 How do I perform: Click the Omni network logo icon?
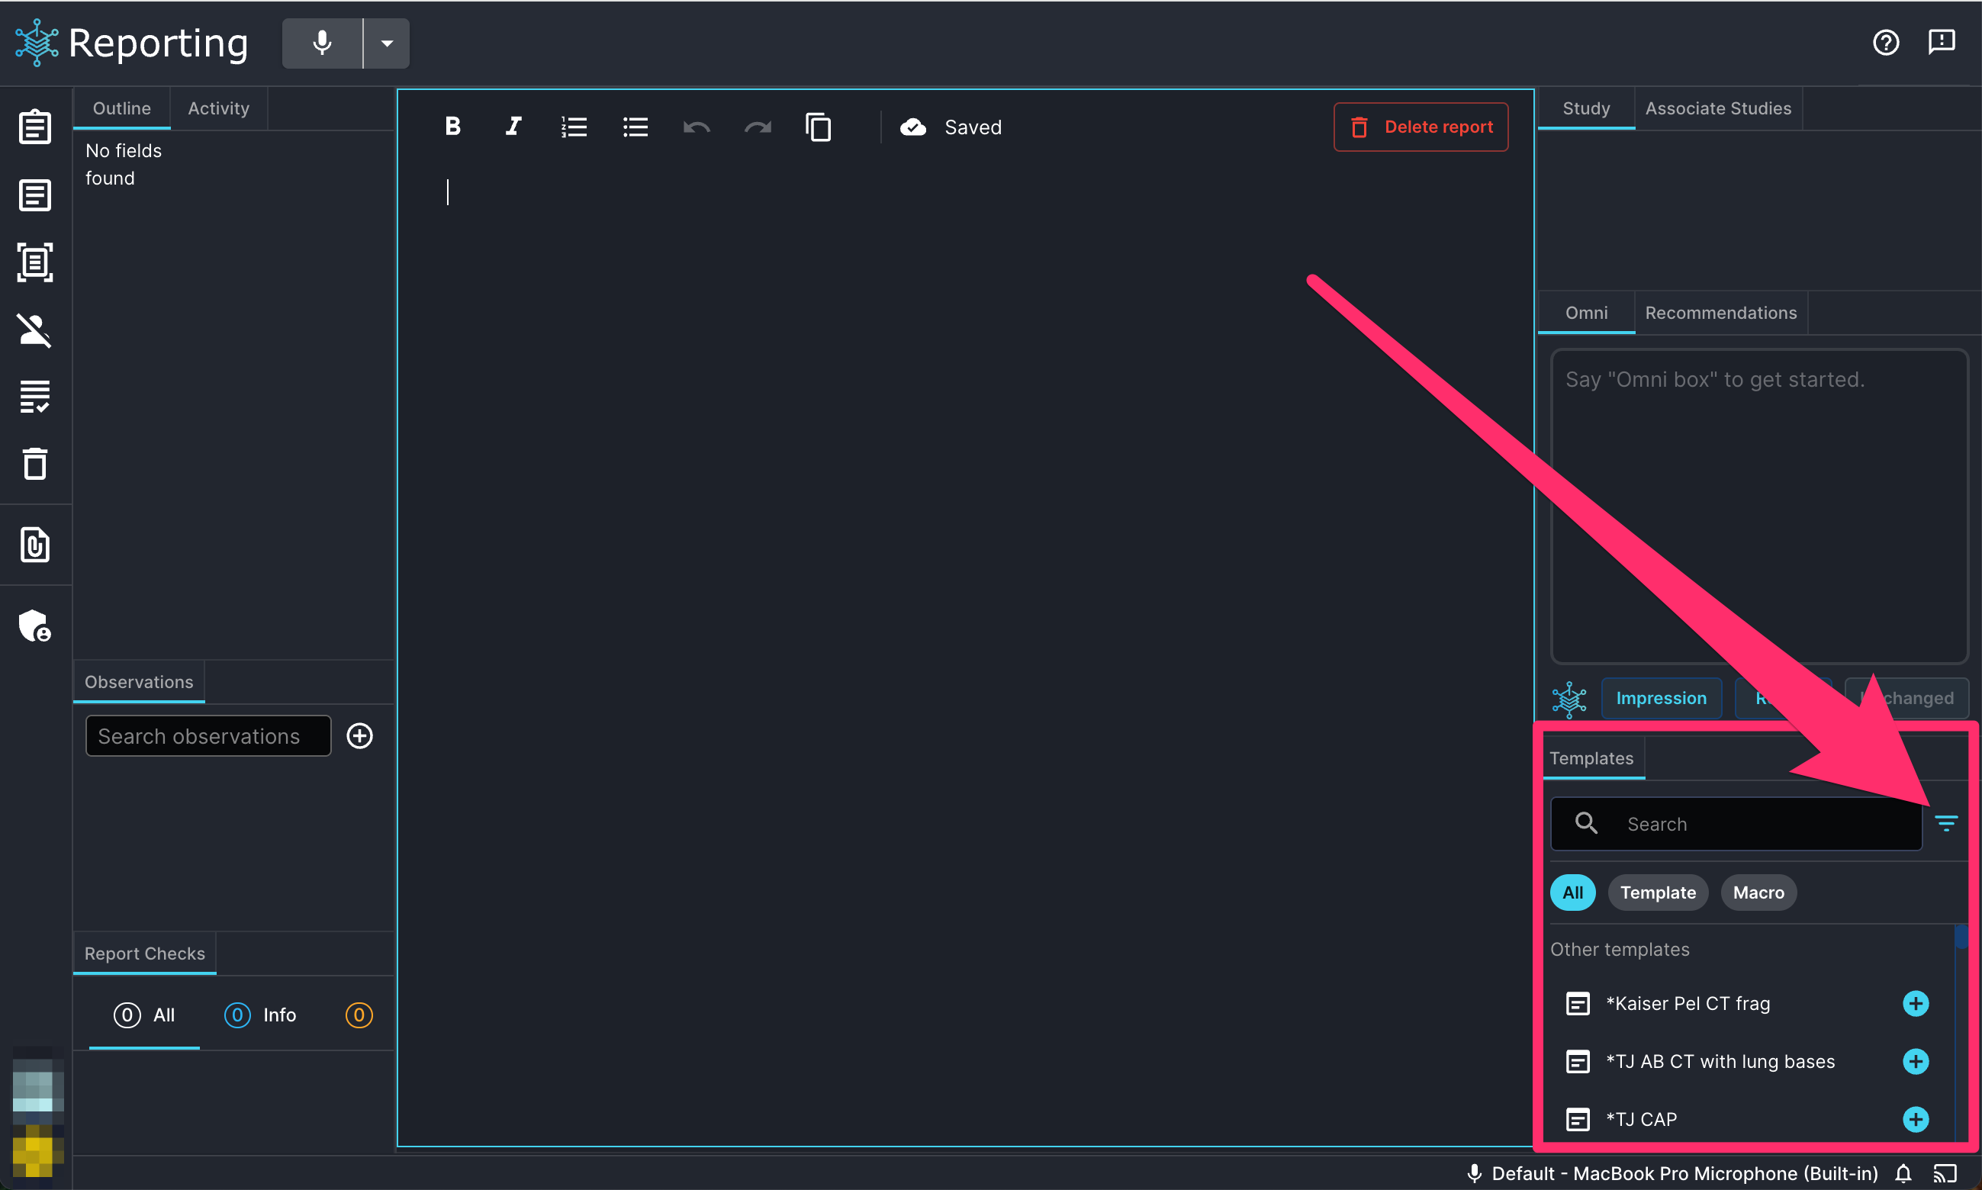click(1569, 699)
